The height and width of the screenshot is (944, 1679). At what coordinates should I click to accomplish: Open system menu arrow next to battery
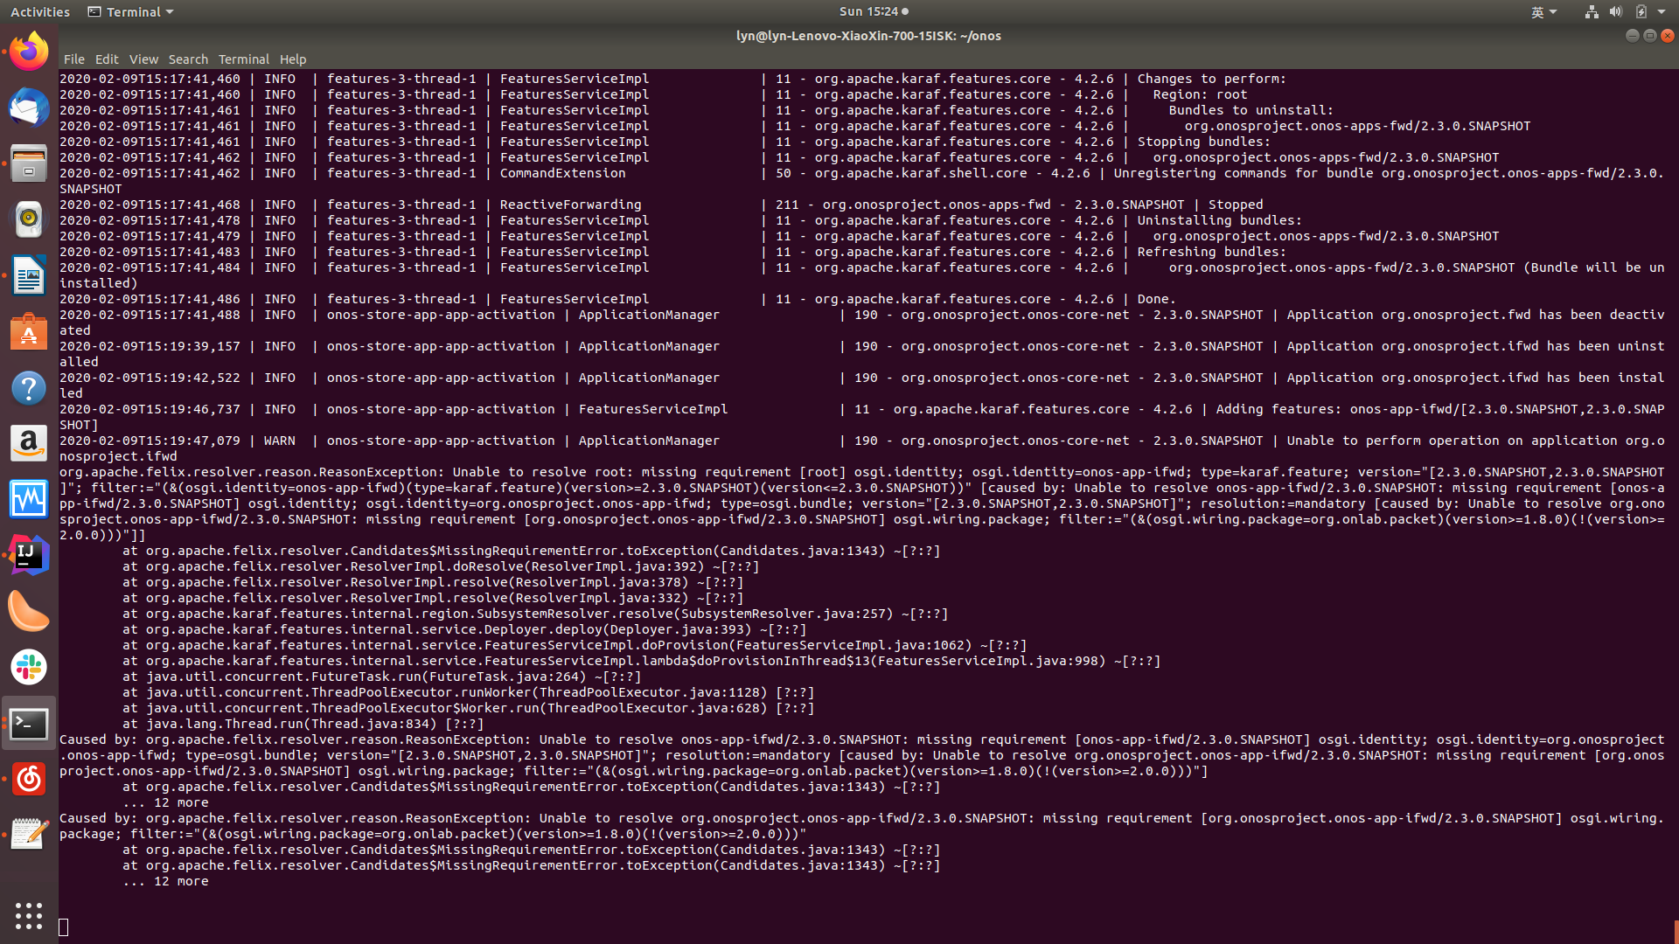tap(1662, 12)
